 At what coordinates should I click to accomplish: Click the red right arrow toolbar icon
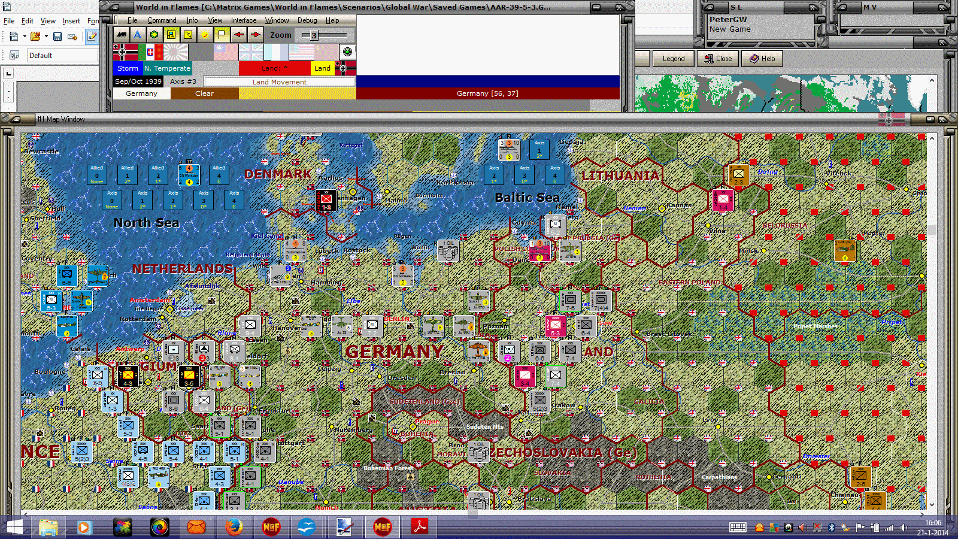coord(255,35)
